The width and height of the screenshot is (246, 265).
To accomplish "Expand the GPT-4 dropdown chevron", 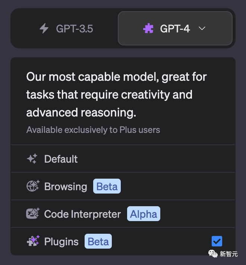I will [x=202, y=29].
